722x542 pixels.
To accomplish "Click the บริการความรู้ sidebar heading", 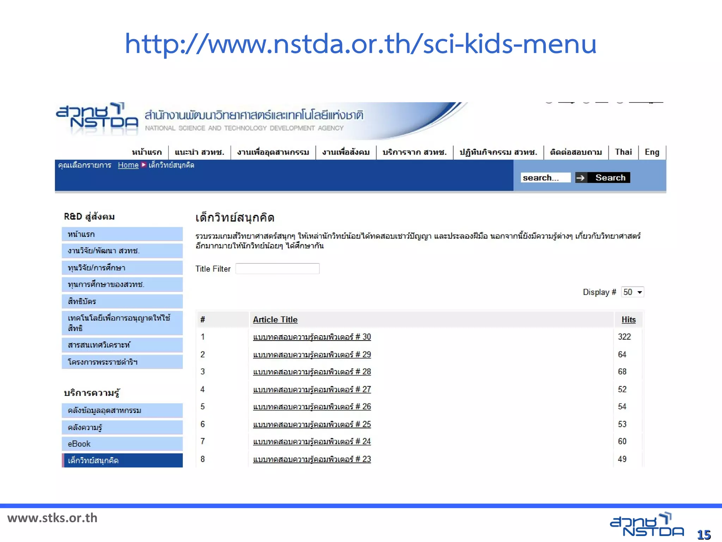I will click(92, 393).
